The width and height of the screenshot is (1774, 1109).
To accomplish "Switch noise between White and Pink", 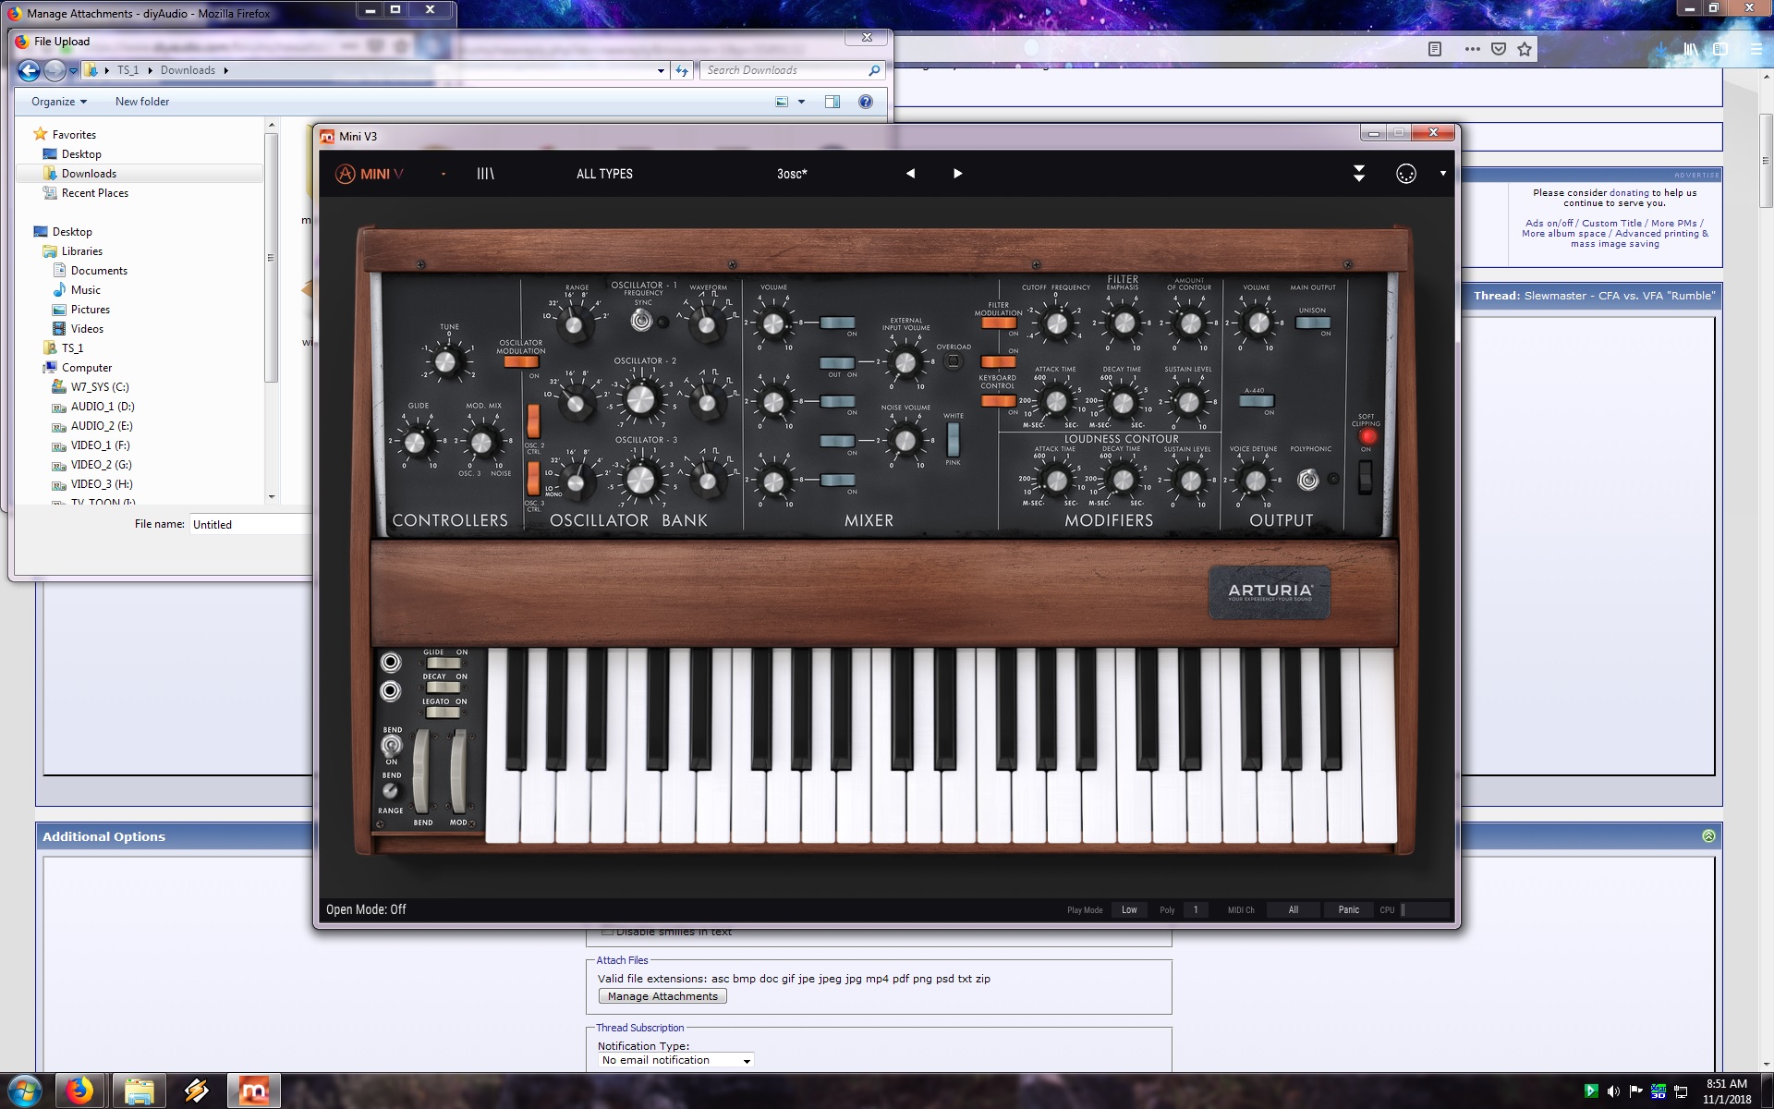I will coord(953,439).
